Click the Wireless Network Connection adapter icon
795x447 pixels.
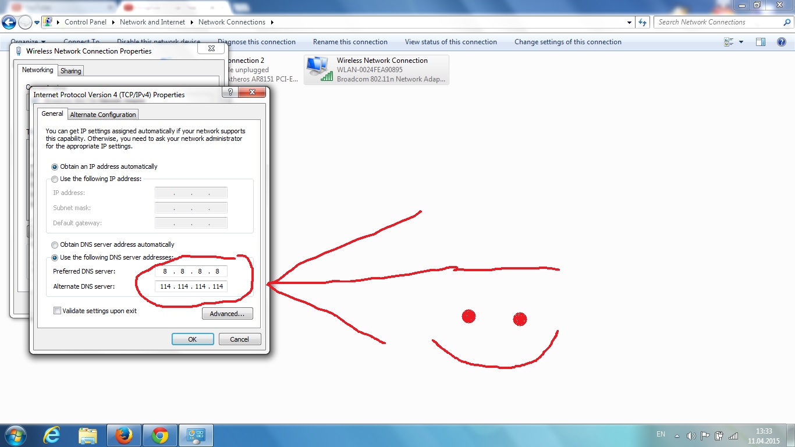(318, 69)
